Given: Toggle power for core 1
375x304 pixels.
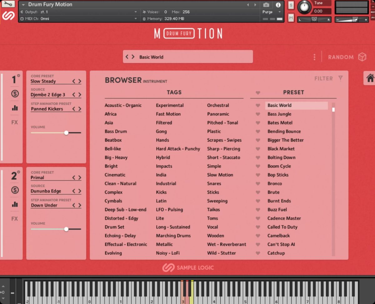Looking at the screenshot, I should coord(18,75).
